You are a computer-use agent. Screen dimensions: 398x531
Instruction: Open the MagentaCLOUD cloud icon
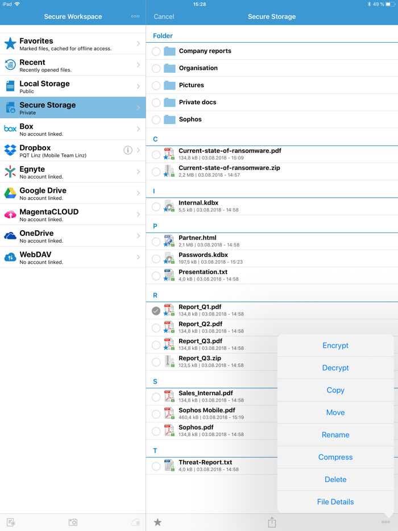[x=10, y=215]
